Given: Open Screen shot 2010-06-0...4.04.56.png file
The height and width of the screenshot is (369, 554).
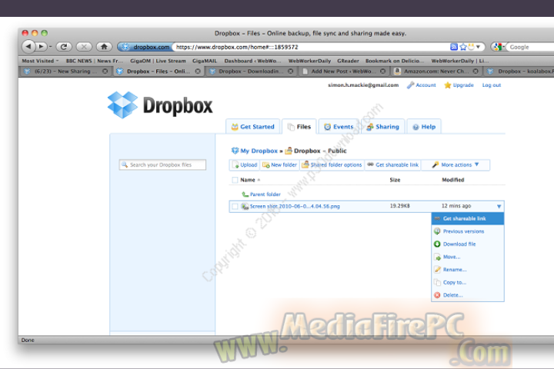Looking at the screenshot, I should (295, 206).
